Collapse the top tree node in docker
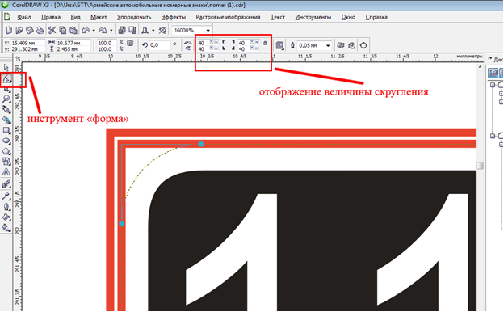504x312 pixels. (493, 85)
